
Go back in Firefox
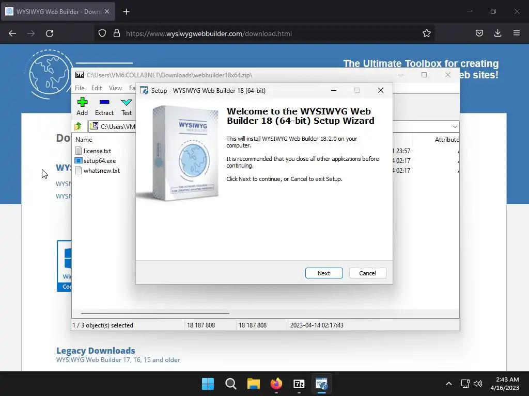(12, 34)
